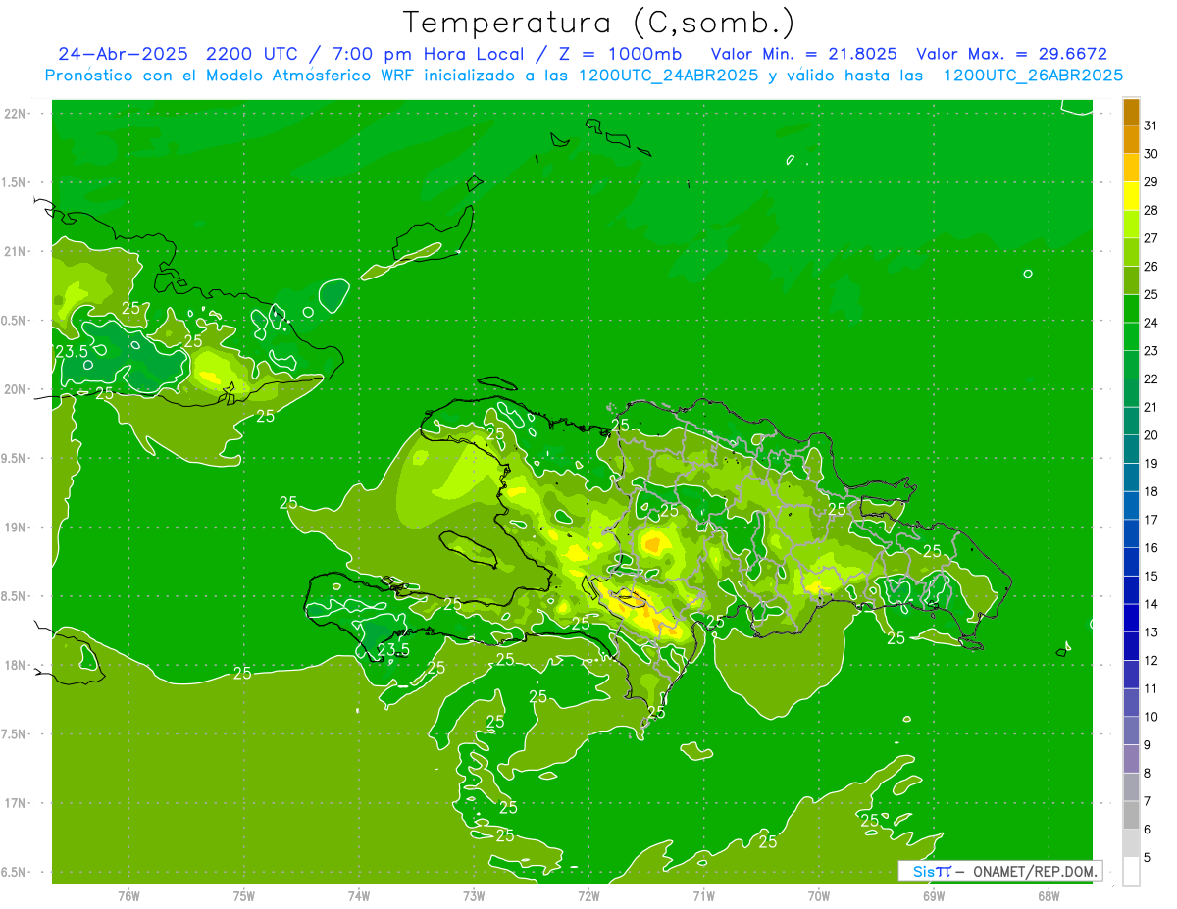Click the '17N' latitude label
The width and height of the screenshot is (1177, 909).
(16, 803)
